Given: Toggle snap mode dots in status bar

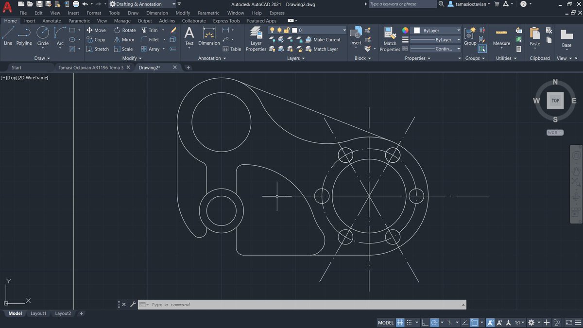Looking at the screenshot, I should [409, 323].
